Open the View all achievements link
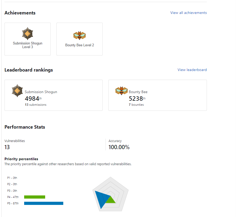236x217 pixels. [x=188, y=13]
